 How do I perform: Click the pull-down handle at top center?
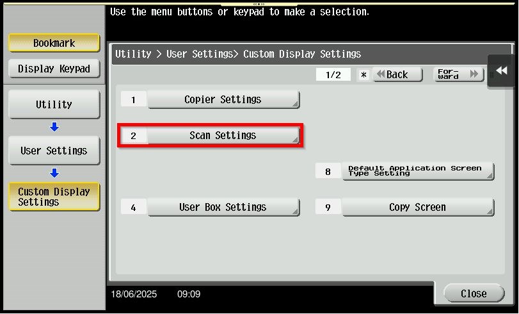pyautogui.click(x=260, y=3)
